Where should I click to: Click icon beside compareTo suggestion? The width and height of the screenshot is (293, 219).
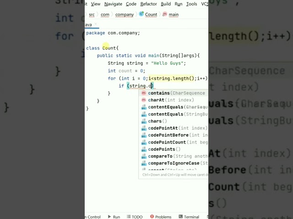144,156
